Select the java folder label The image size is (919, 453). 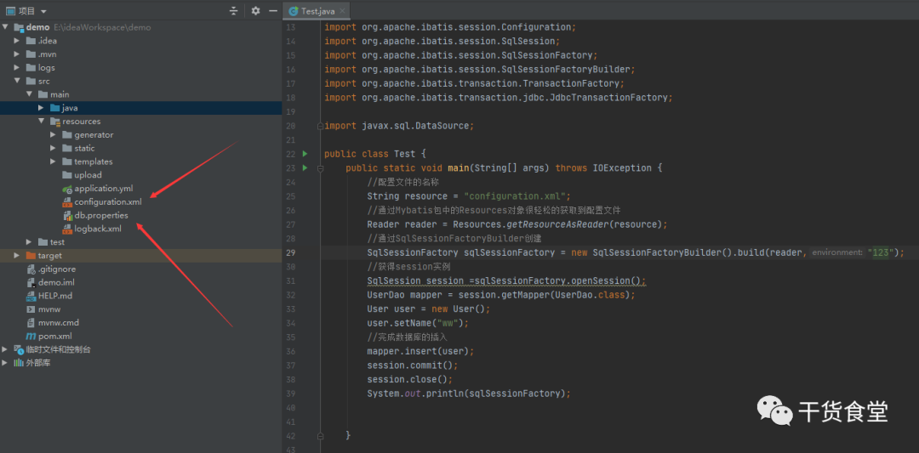[x=70, y=108]
